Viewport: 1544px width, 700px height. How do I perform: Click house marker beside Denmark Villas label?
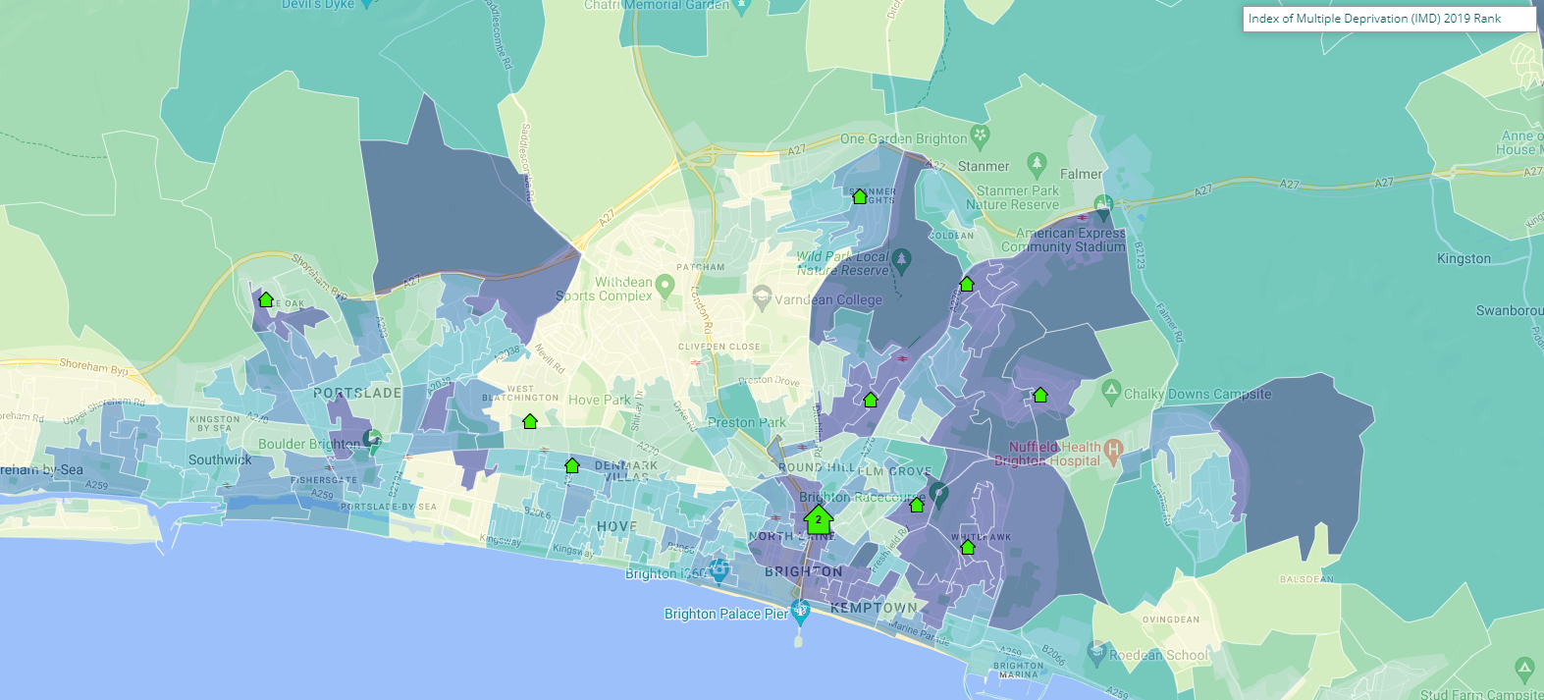(x=572, y=465)
